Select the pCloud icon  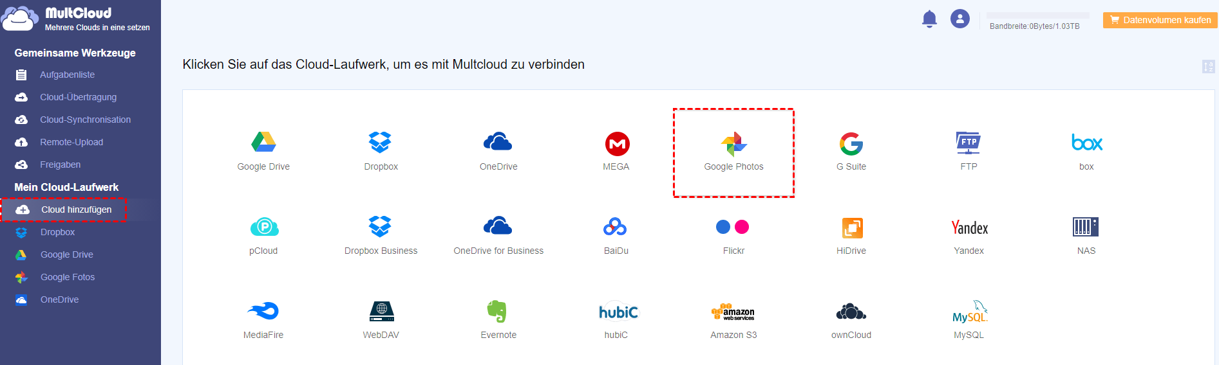(264, 227)
